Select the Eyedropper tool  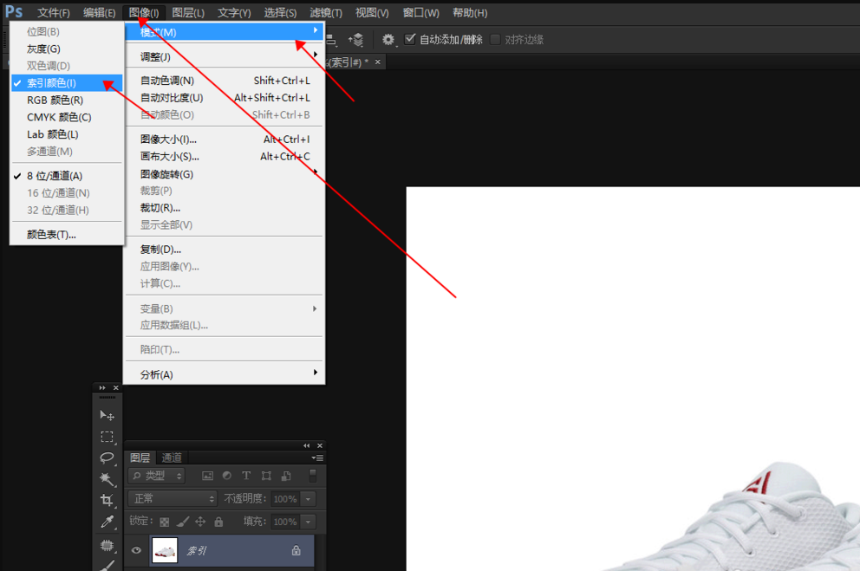coord(107,522)
